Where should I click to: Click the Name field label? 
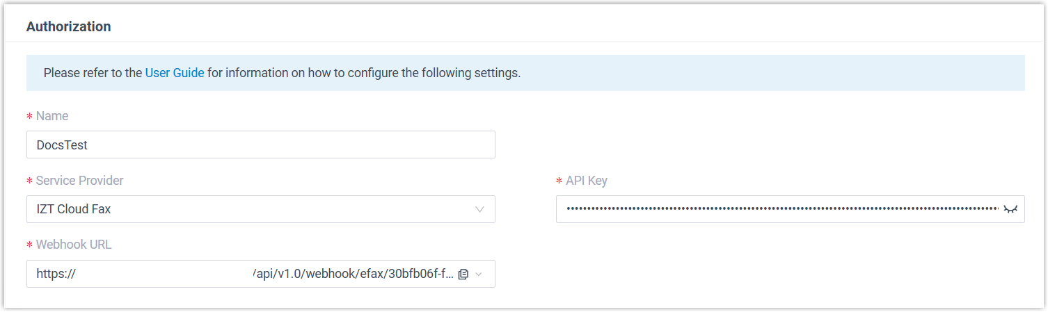click(x=52, y=116)
